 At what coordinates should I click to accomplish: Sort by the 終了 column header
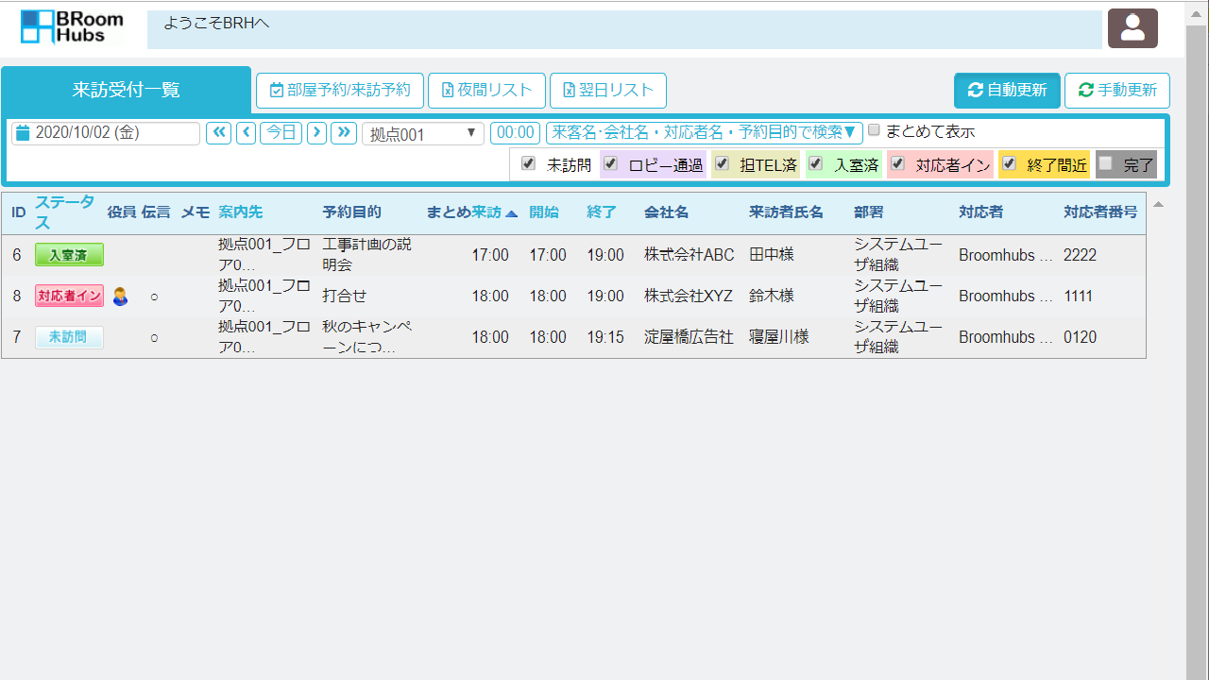coord(602,212)
